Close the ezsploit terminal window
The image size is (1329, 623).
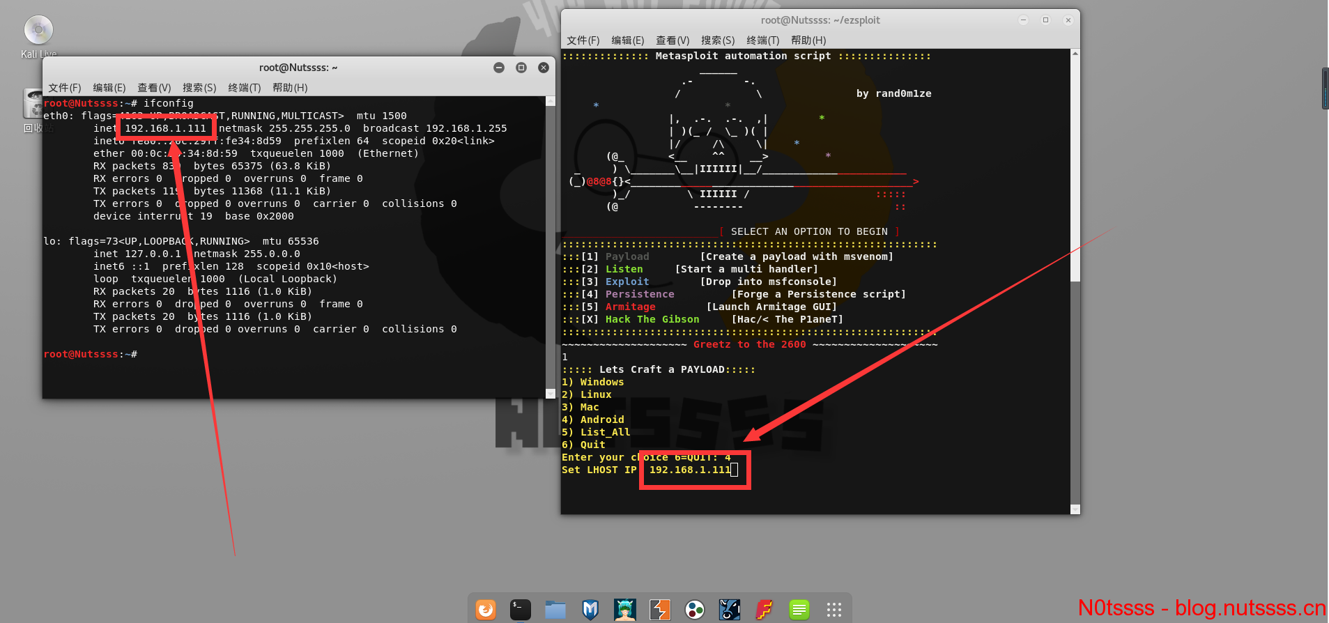1068,20
